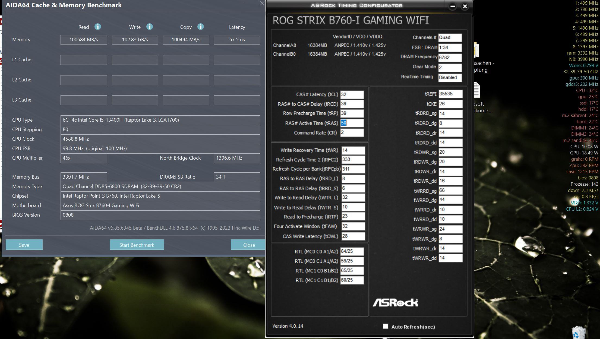Click the Refresh Cycle Time 2 (tRFC2) field
Screen dimensions: 600x339
(x=353, y=160)
